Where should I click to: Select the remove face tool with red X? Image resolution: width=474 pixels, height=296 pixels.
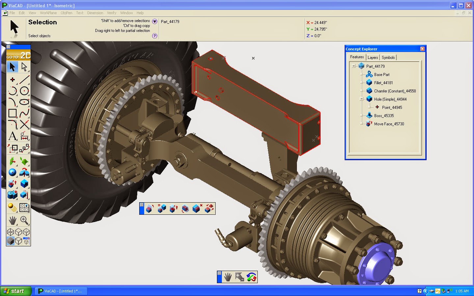click(197, 209)
